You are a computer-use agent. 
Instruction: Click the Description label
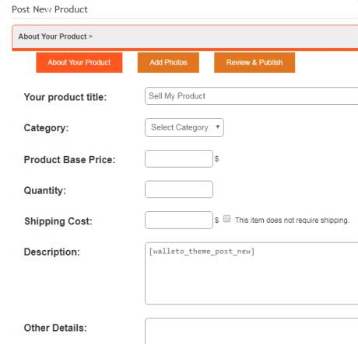(52, 252)
